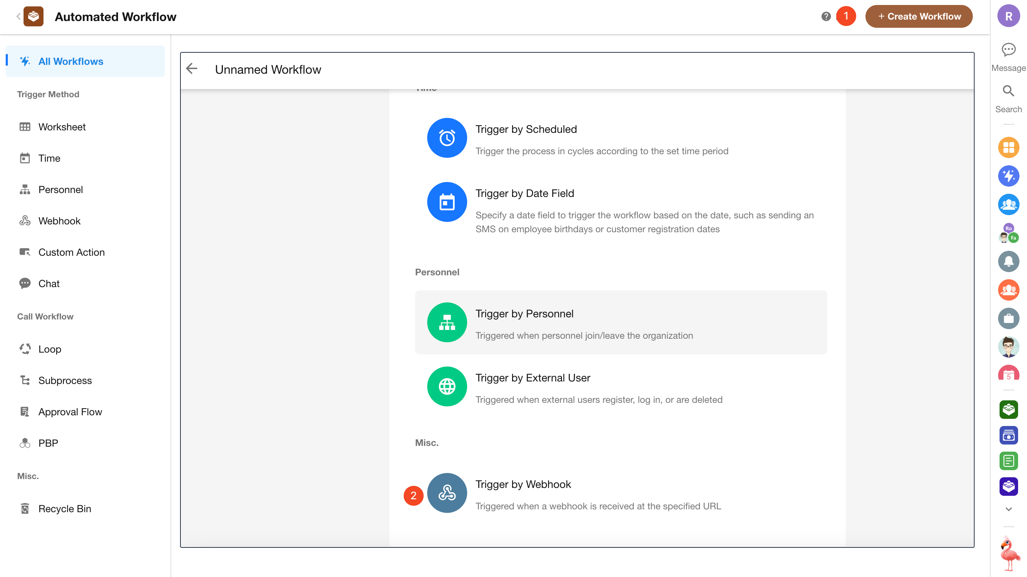Go back using the arrow by Unnamed Workflow

(x=192, y=69)
